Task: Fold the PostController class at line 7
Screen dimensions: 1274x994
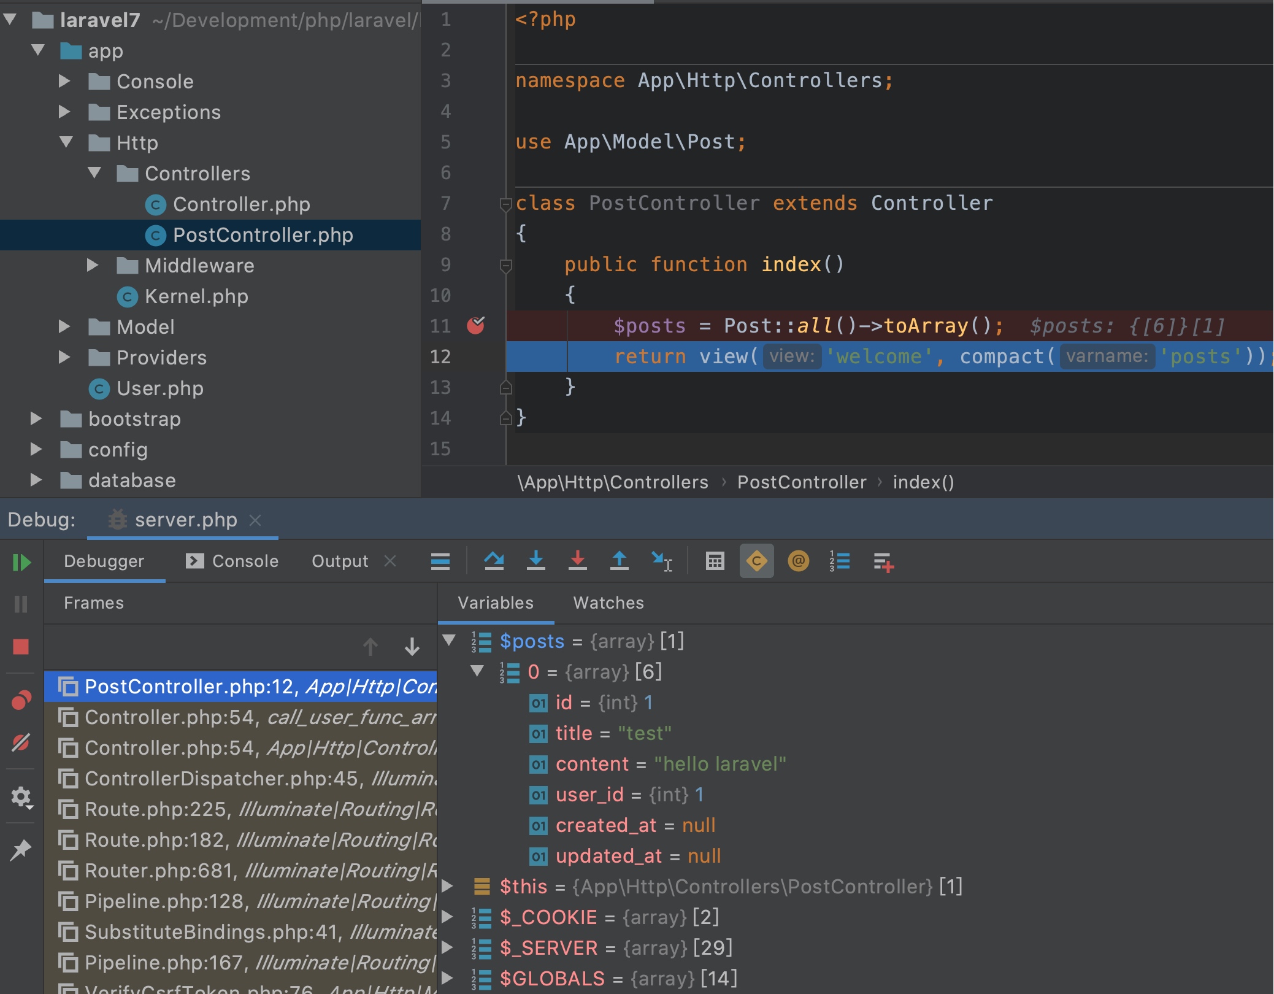Action: click(x=506, y=204)
